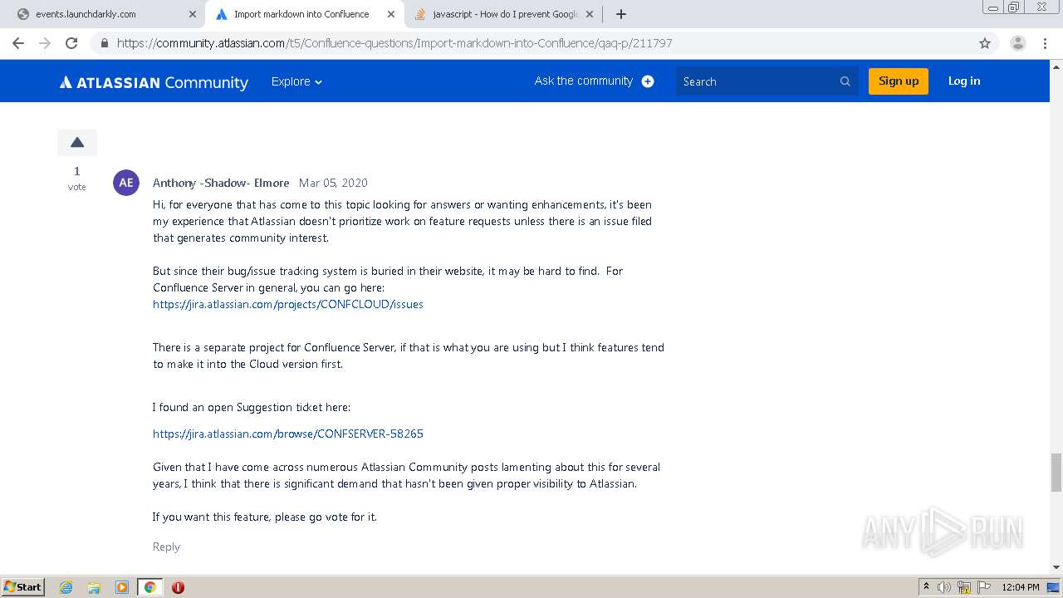The height and width of the screenshot is (598, 1063).
Task: Close the events.launchdarkly.com tab
Action: [192, 14]
